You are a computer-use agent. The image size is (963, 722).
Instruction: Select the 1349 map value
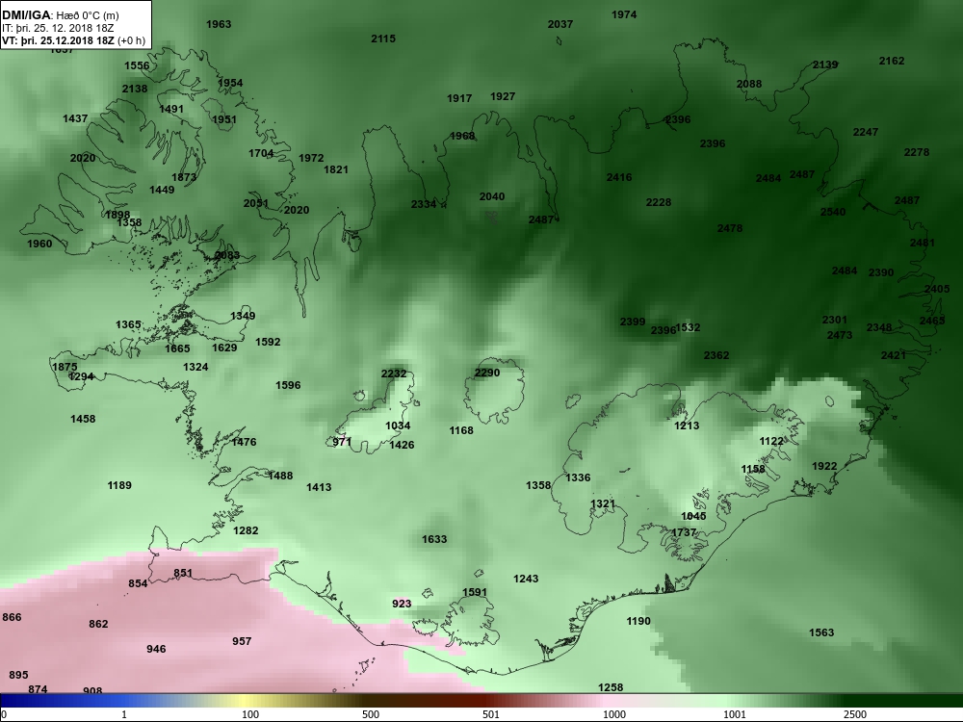pos(243,316)
